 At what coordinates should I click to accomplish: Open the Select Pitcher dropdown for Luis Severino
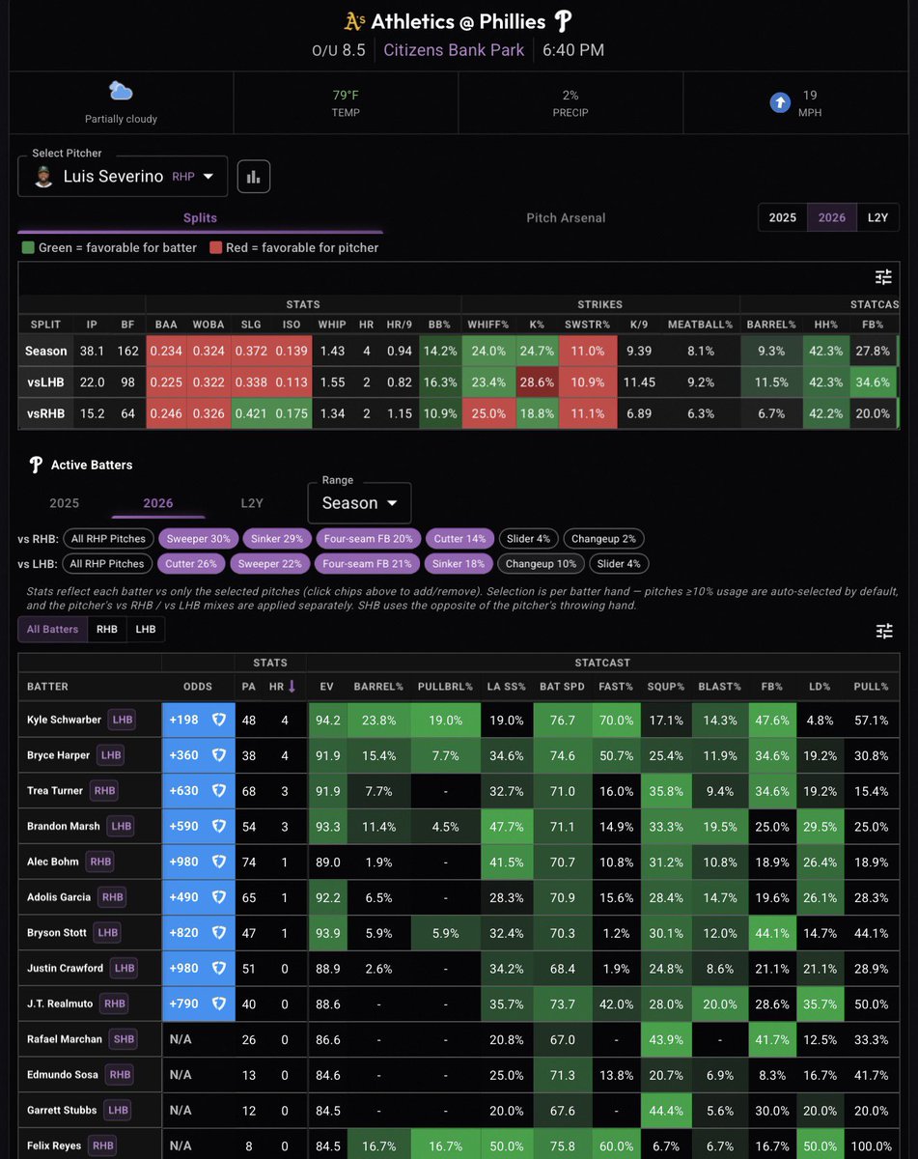click(x=123, y=177)
